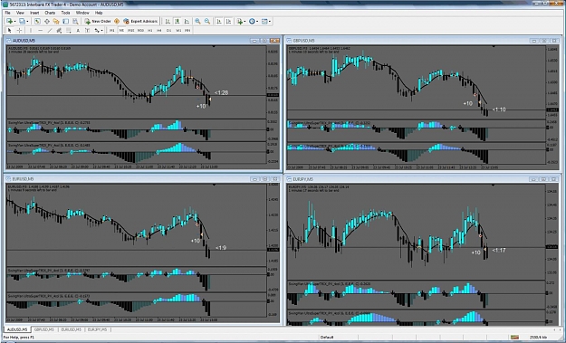The height and width of the screenshot is (343, 566).
Task: Expand the New Chart dropdown arrow
Action: click(14, 22)
